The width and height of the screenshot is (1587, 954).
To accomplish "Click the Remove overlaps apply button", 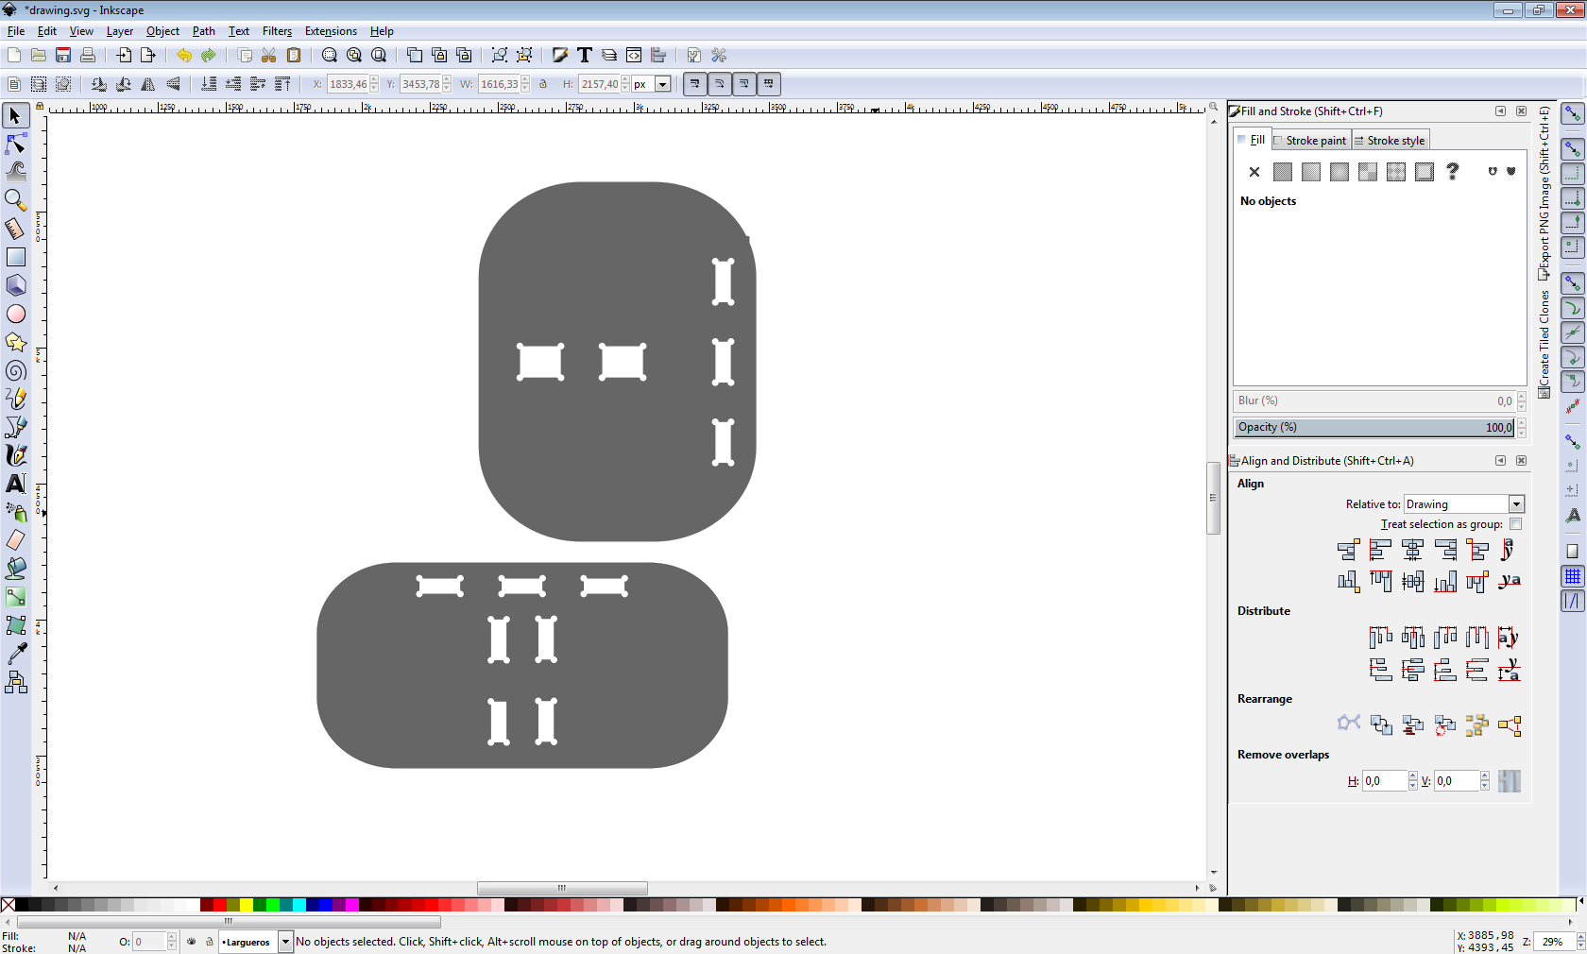I will click(x=1510, y=781).
